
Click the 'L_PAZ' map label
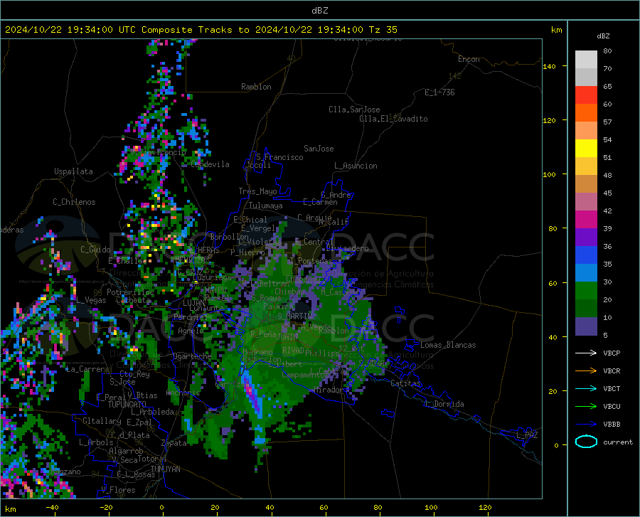pos(527,435)
